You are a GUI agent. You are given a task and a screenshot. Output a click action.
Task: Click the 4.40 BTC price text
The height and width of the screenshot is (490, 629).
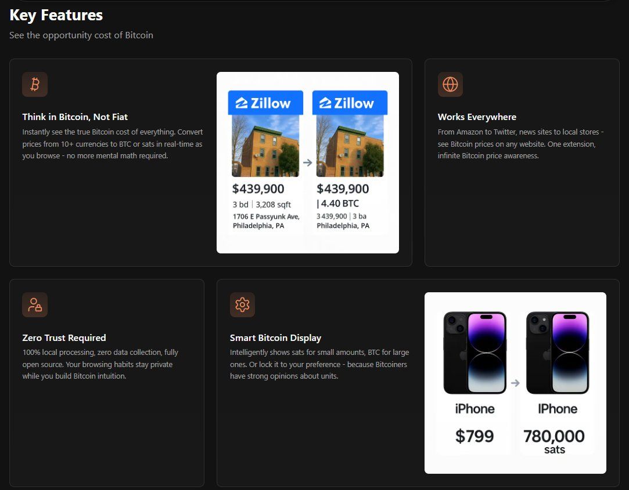(x=339, y=204)
